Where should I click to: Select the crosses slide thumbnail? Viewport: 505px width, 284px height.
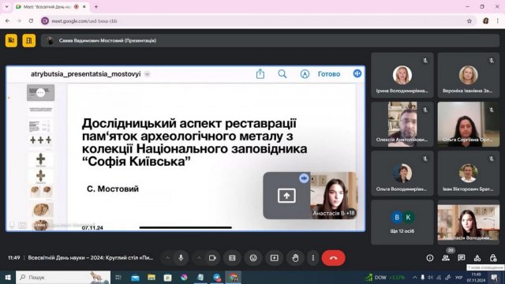[x=40, y=140]
